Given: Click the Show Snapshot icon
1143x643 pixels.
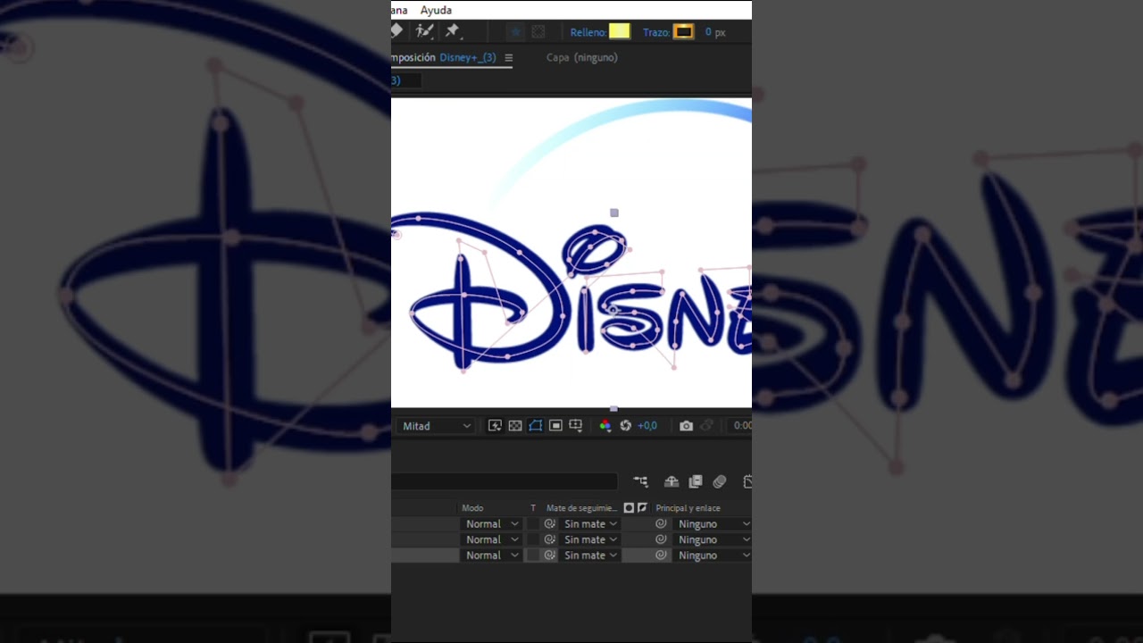Looking at the screenshot, I should coord(707,426).
